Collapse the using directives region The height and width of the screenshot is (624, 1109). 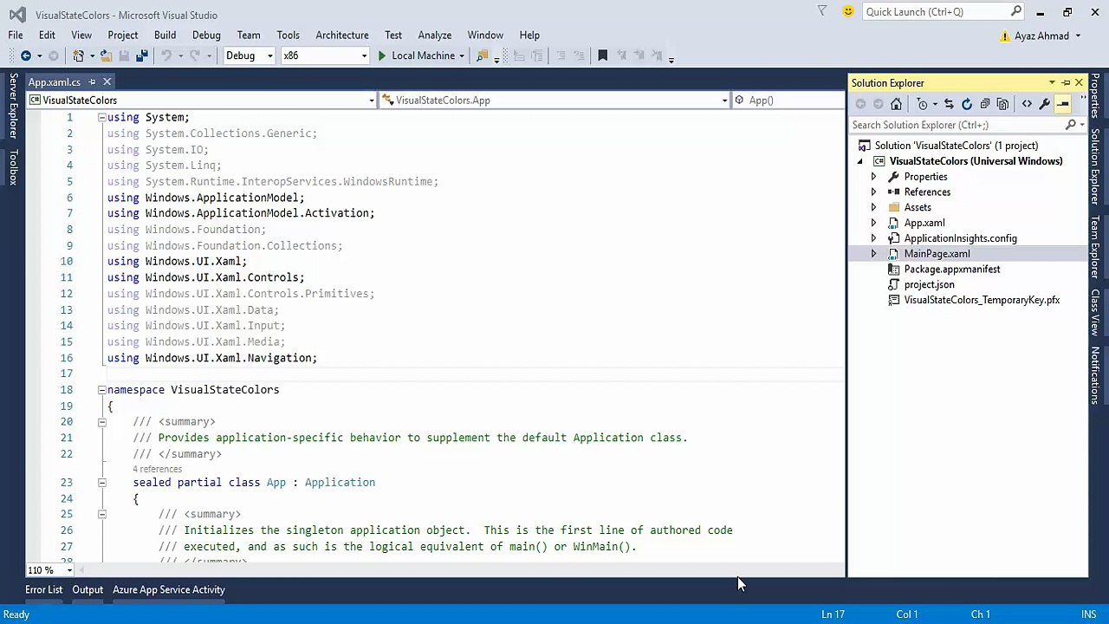click(101, 117)
